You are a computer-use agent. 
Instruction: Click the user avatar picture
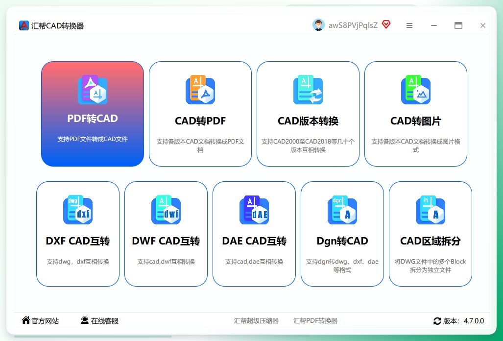click(318, 25)
